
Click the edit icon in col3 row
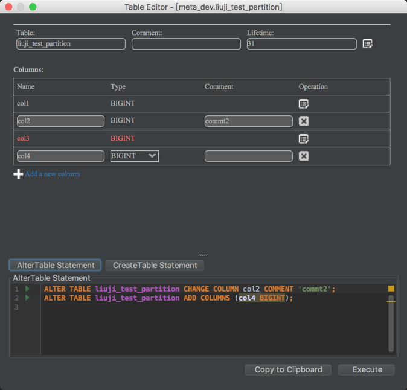pyautogui.click(x=304, y=139)
